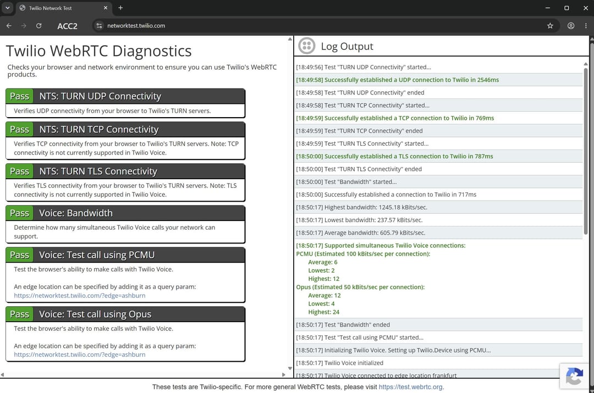Click the Log Output scrollbar up arrow
594x393 pixels.
click(x=586, y=64)
